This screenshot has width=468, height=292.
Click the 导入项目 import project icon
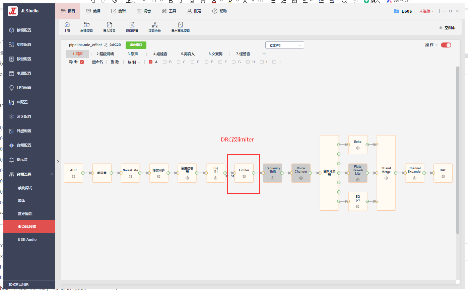tap(109, 25)
